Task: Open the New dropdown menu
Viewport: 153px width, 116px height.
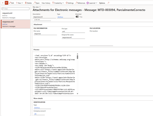Action: [19, 3]
